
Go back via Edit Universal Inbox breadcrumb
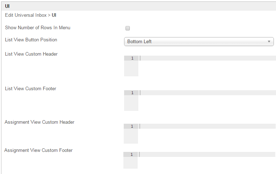[26, 15]
